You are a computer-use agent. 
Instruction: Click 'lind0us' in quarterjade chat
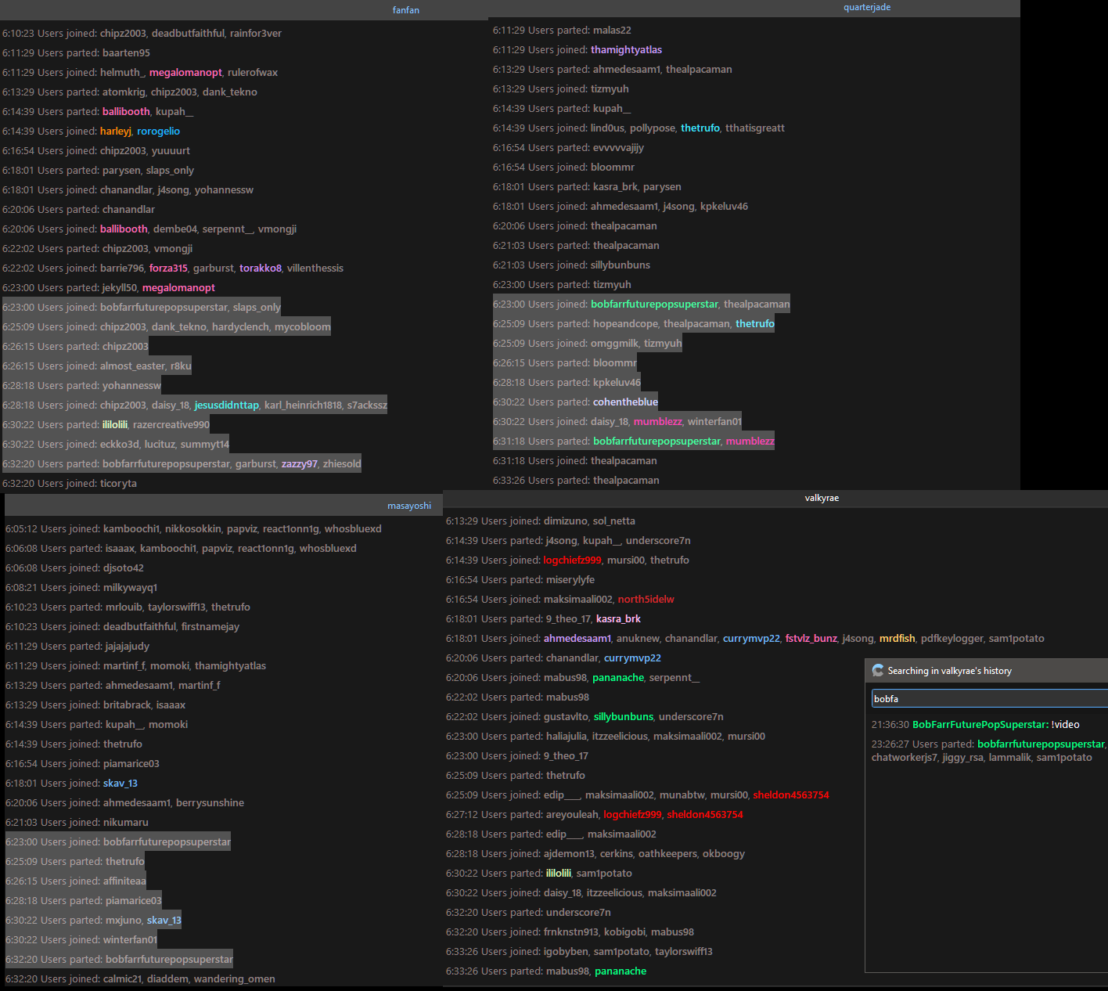607,128
